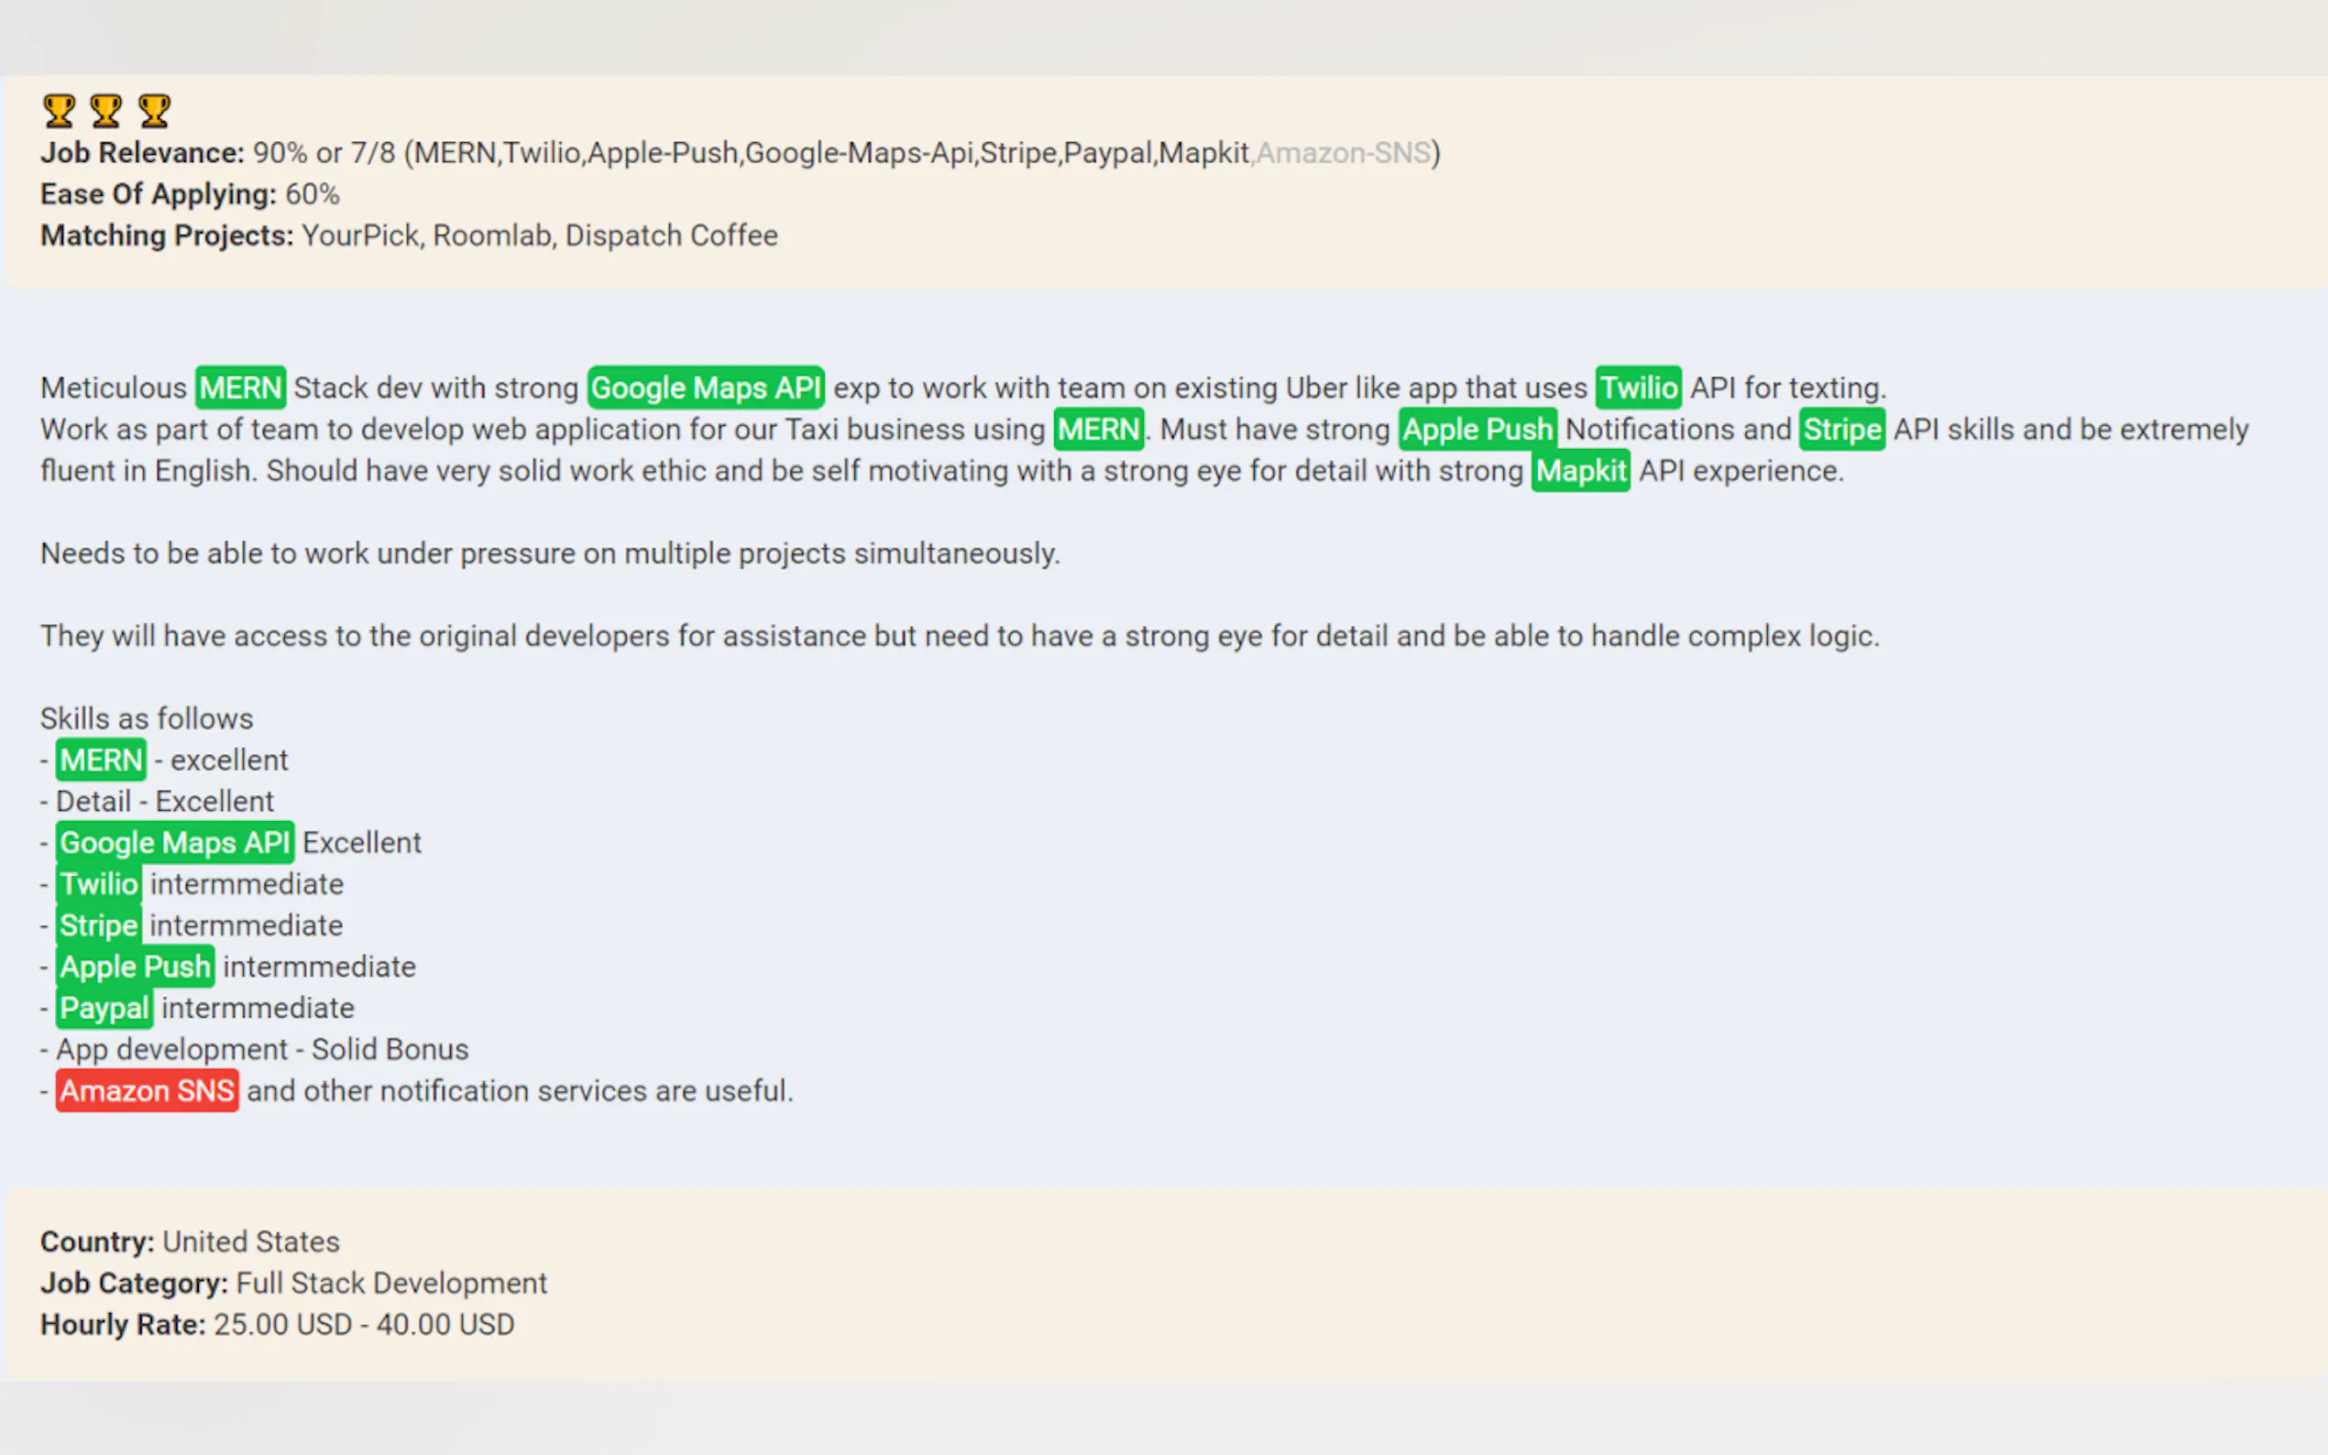Click the greyed Amazon-SNS text in relevance line
This screenshot has height=1455, width=2328.
(x=1344, y=153)
